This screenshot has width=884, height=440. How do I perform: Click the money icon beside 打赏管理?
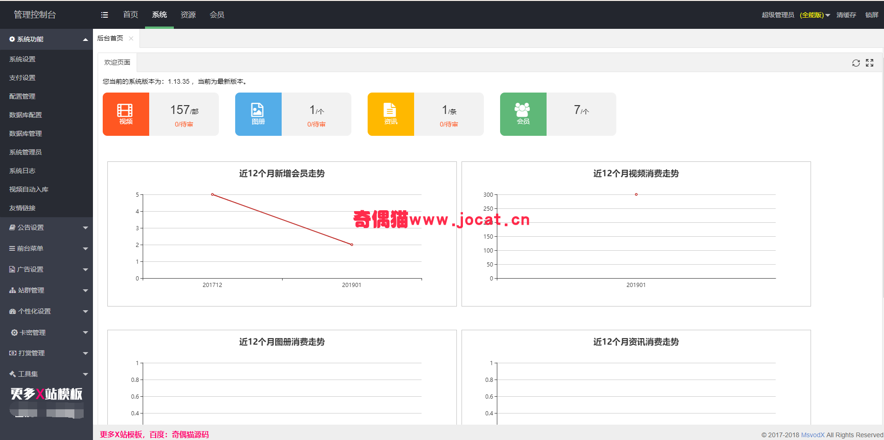coord(13,353)
